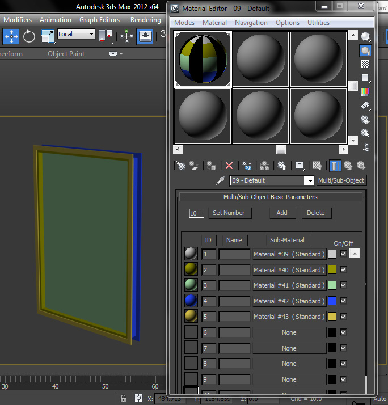Select the Rotate tool in main toolbar
Screen dimensions: 388x405
click(29, 36)
